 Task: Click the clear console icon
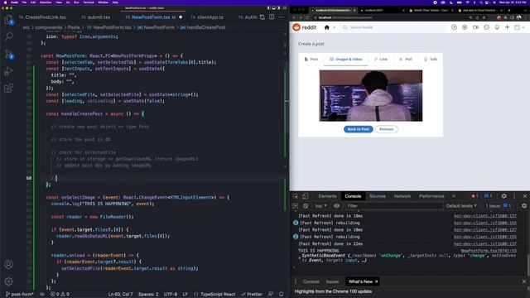[x=306, y=206]
